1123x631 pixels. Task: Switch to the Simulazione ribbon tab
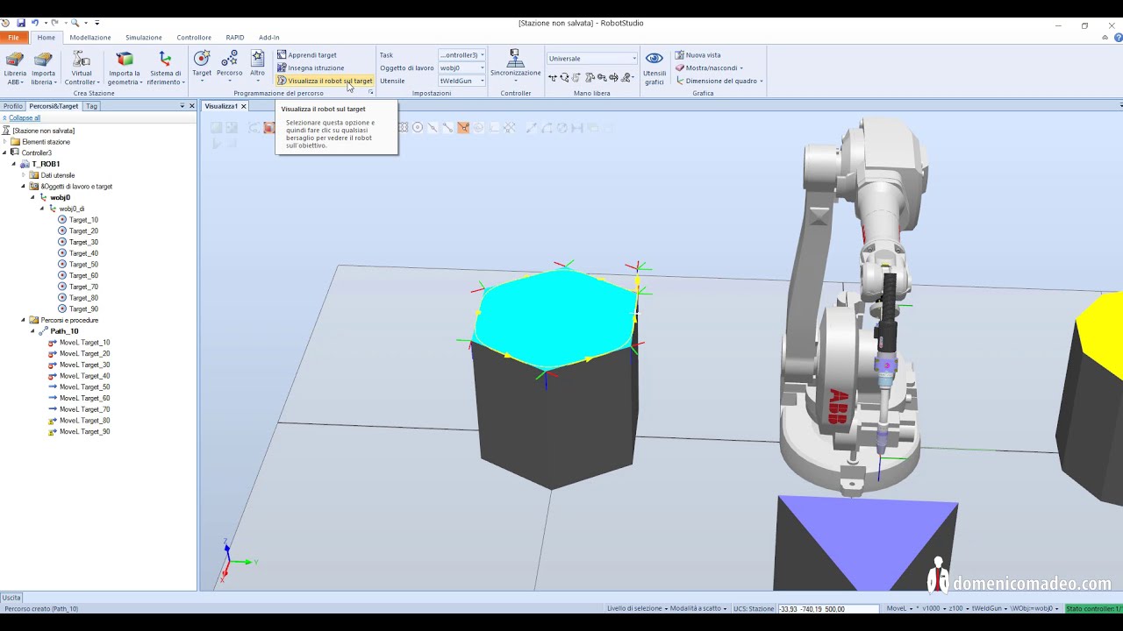click(143, 37)
